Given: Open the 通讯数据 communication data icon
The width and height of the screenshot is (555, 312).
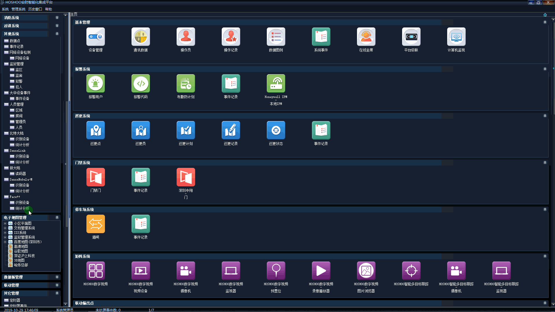Looking at the screenshot, I should (140, 37).
